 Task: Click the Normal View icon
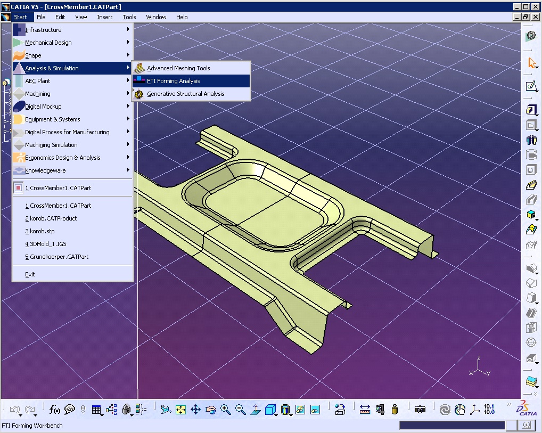[x=256, y=410]
